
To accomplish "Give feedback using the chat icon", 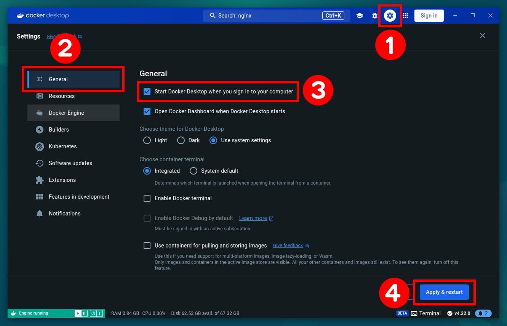I will pyautogui.click(x=80, y=36).
